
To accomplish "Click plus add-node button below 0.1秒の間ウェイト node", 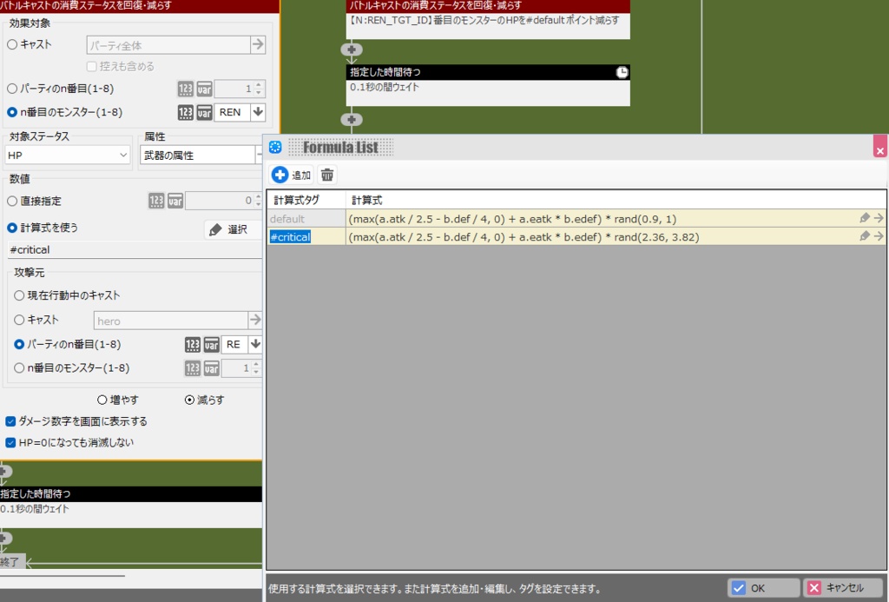I will click(x=352, y=119).
